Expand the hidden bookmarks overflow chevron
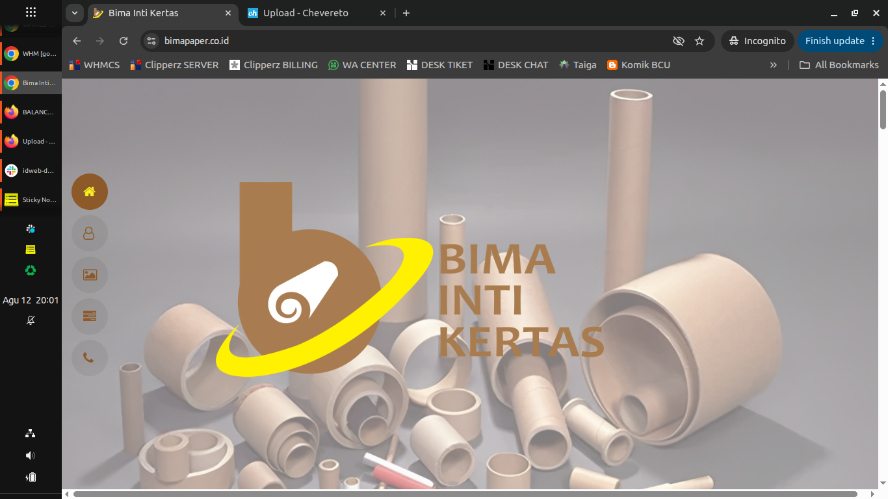The image size is (888, 499). 774,65
